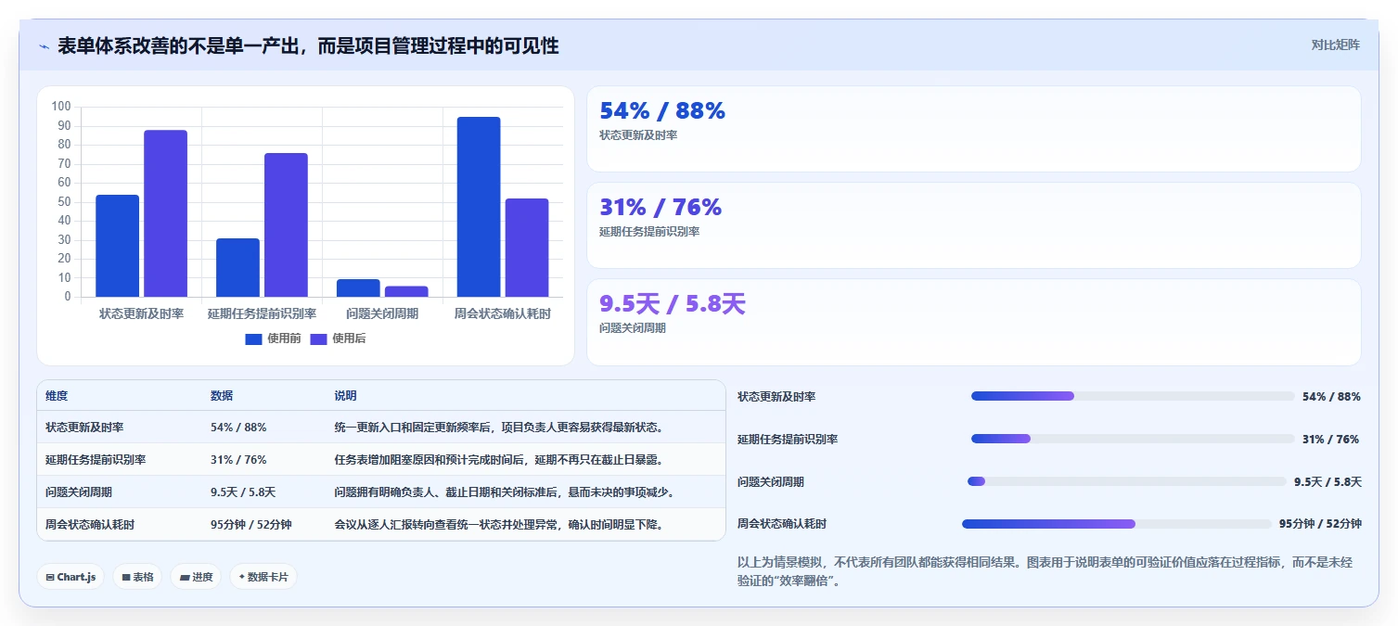Click the 使用后 bar for 问题关闭周期
The image size is (1398, 626).
pos(406,291)
